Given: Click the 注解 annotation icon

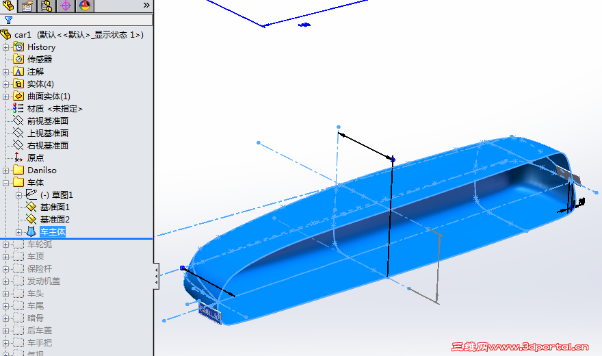Looking at the screenshot, I should tap(18, 71).
